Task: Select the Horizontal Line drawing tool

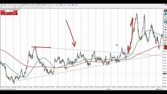Action: point(10,7)
